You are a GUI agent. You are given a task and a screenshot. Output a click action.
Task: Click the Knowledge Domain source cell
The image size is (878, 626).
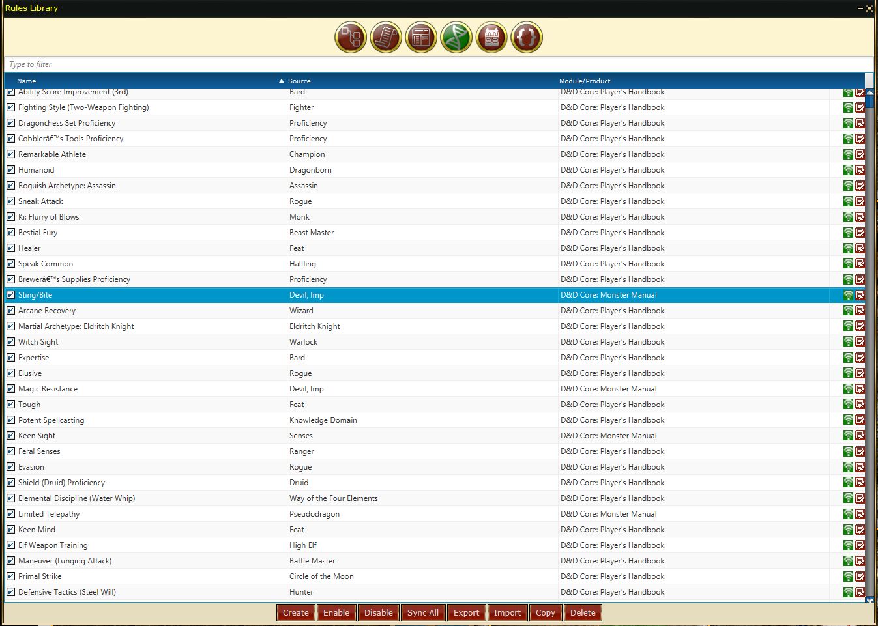pyautogui.click(x=323, y=420)
